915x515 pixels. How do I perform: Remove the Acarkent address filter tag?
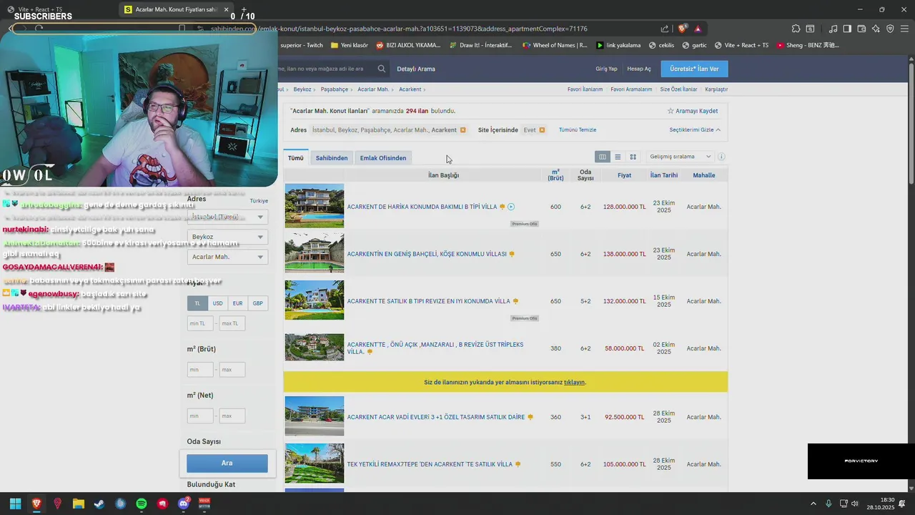click(463, 130)
